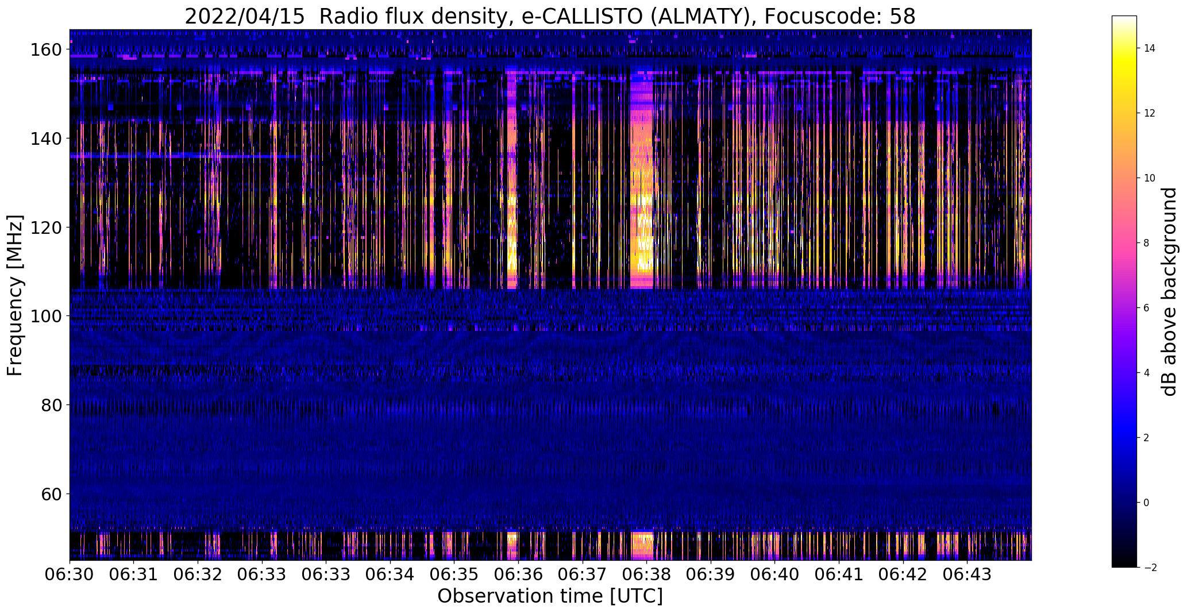1187x613 pixels.
Task: Click the bright radio burst above 06:38
Action: 642,181
